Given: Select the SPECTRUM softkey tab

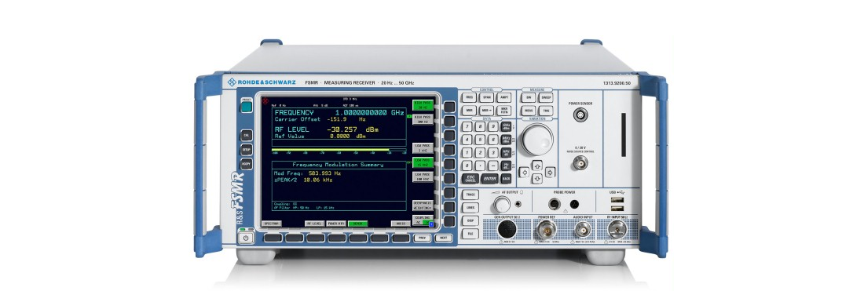Looking at the screenshot, I should point(271,224).
